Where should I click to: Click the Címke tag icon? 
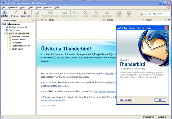click(x=75, y=13)
